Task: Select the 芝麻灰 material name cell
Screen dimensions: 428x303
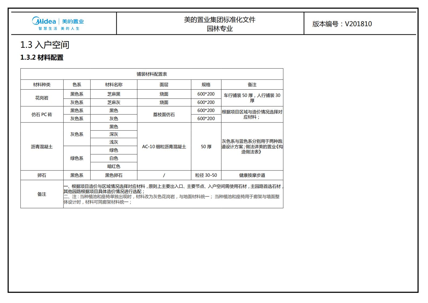Action: point(114,102)
